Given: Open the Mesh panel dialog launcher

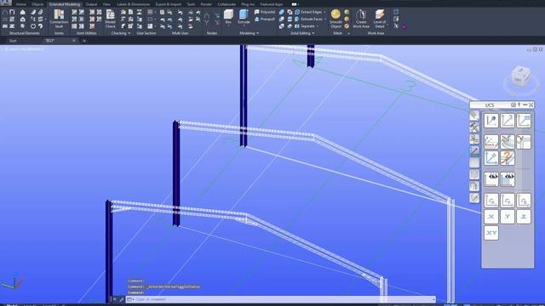Looking at the screenshot, I should tap(348, 33).
